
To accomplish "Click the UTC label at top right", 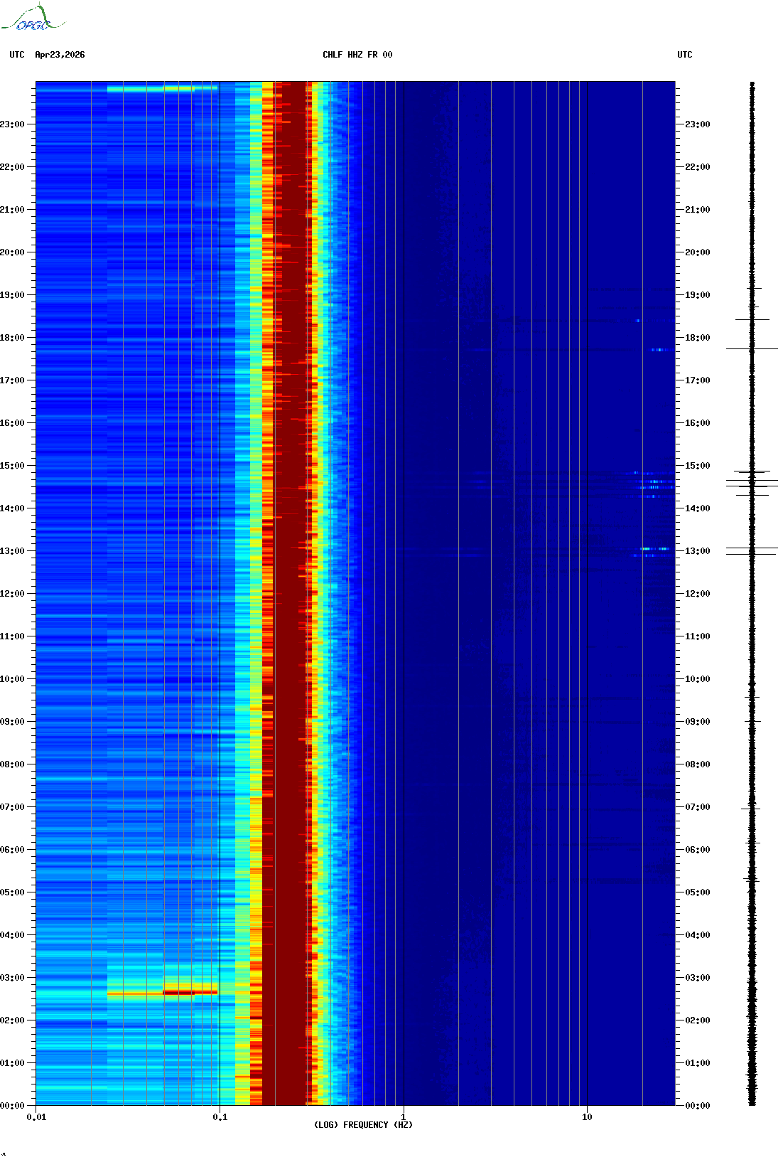I will 684,55.
